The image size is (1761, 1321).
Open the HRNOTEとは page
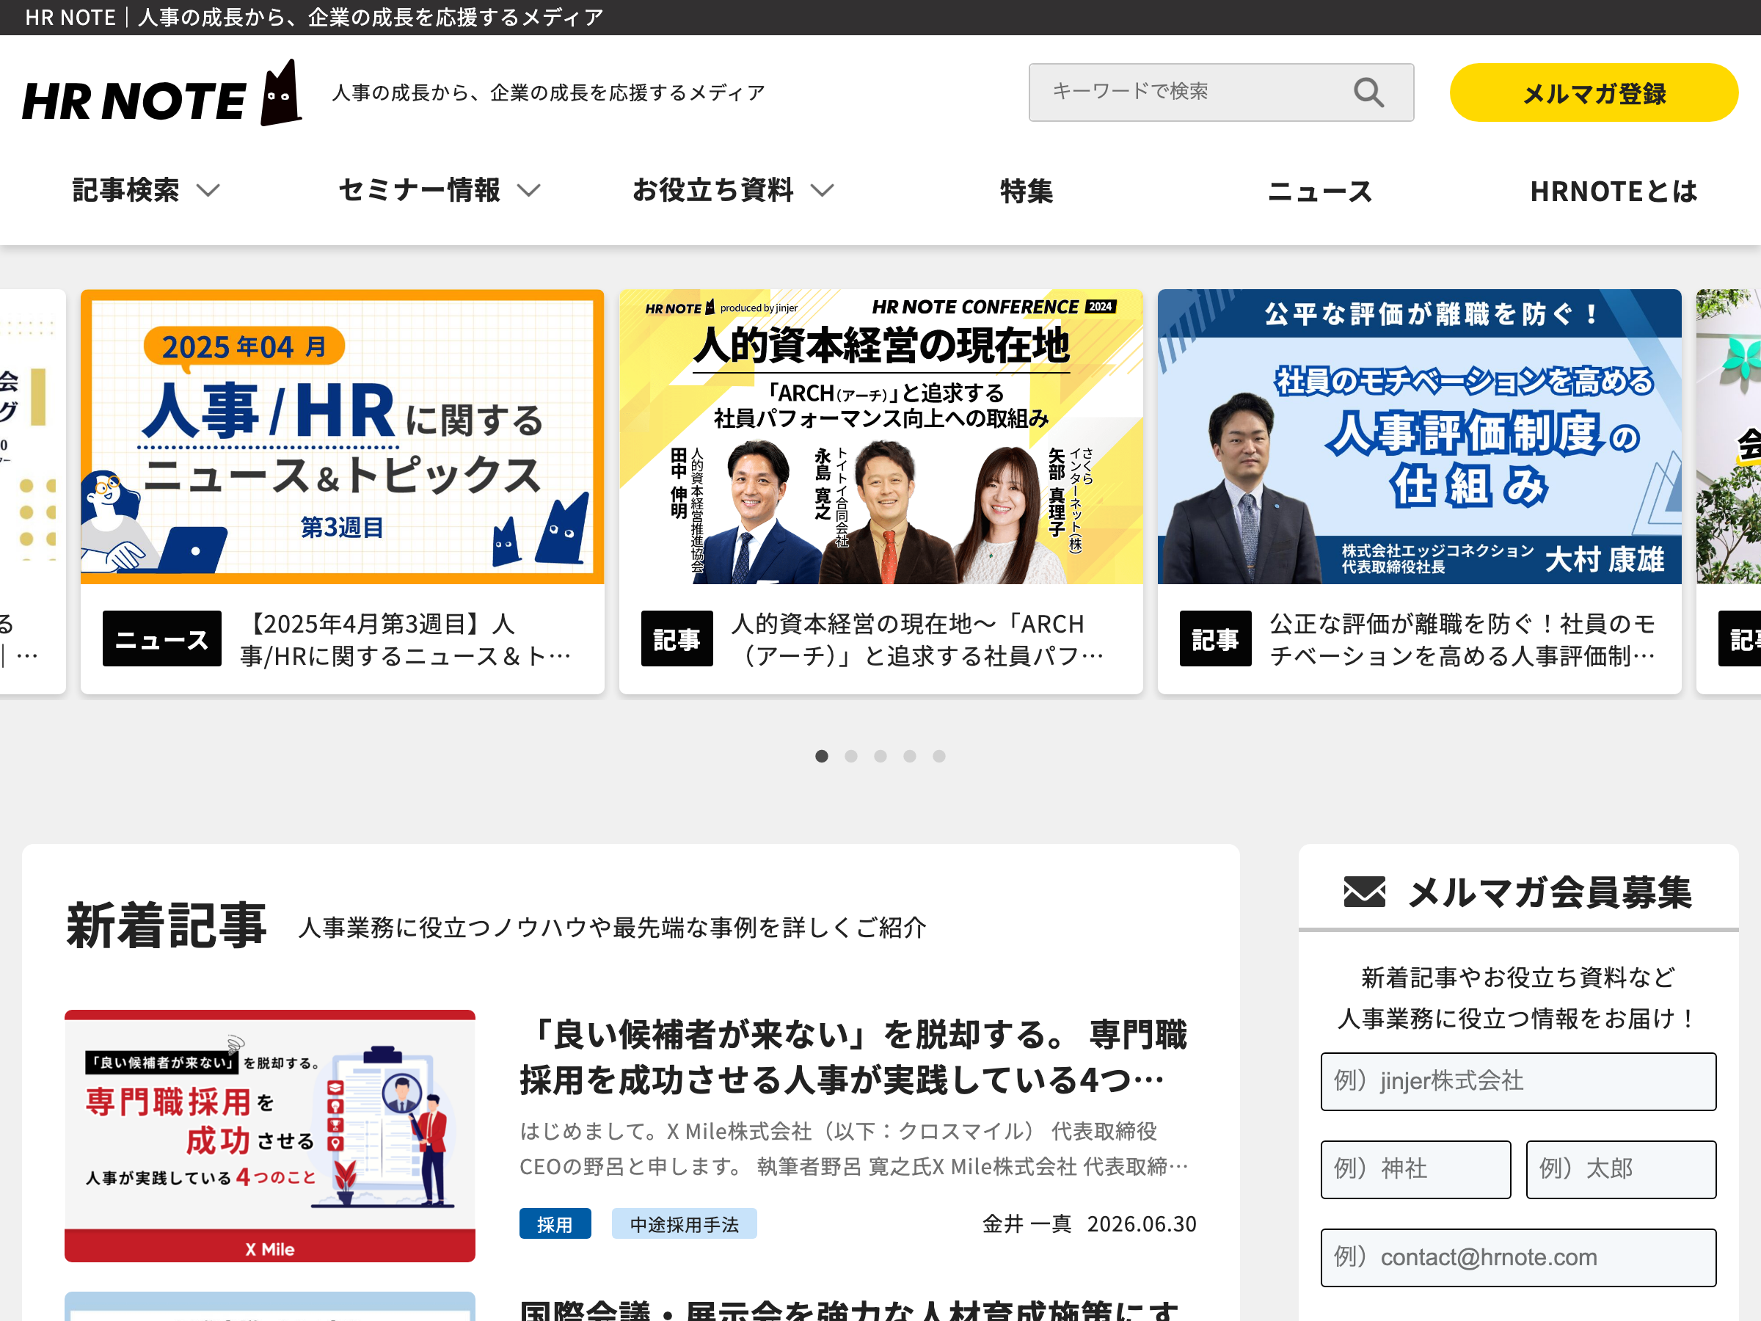pos(1613,191)
